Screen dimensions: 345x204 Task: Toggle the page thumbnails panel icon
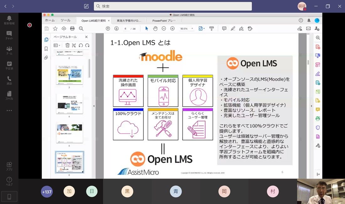pos(46,39)
